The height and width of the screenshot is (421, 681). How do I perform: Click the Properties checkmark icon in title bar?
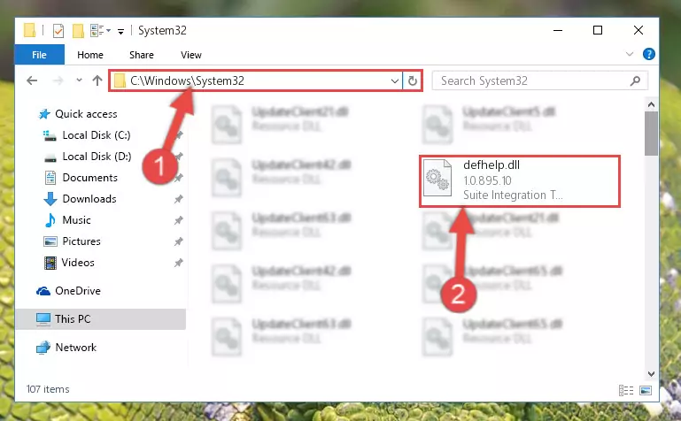click(58, 31)
